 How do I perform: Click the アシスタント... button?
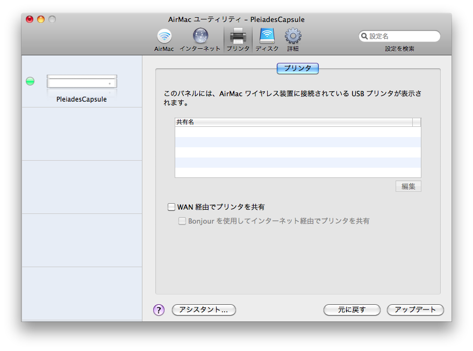click(x=204, y=310)
